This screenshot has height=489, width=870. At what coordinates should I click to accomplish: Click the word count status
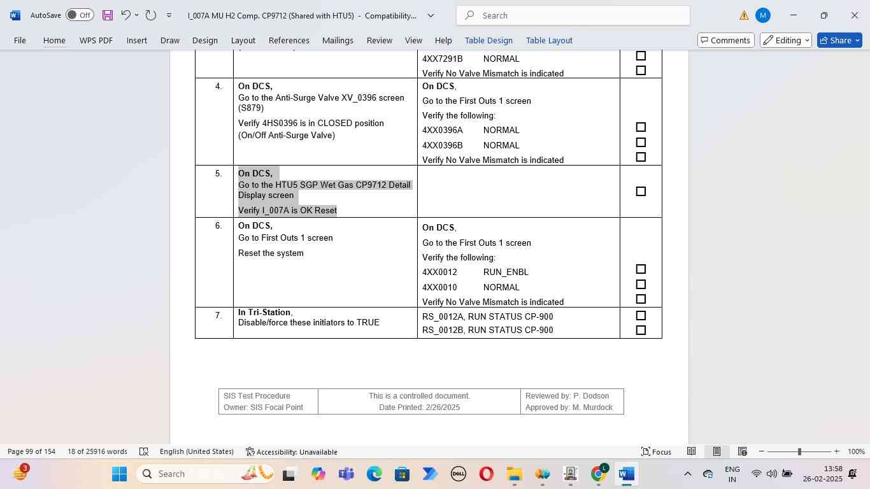[97, 451]
